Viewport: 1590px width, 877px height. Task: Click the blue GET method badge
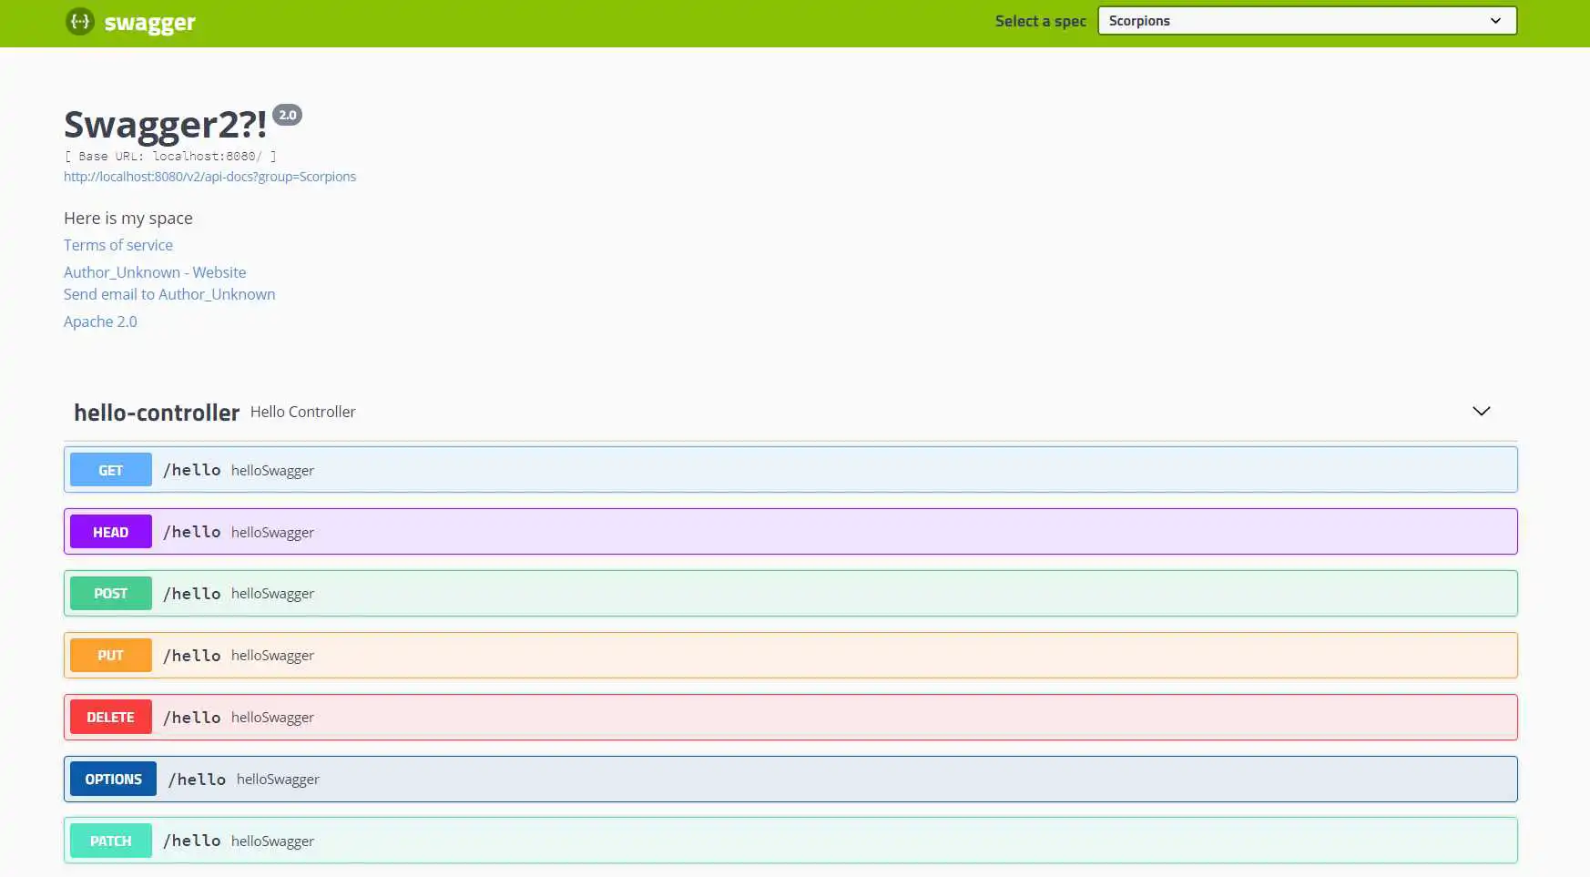pyautogui.click(x=110, y=470)
